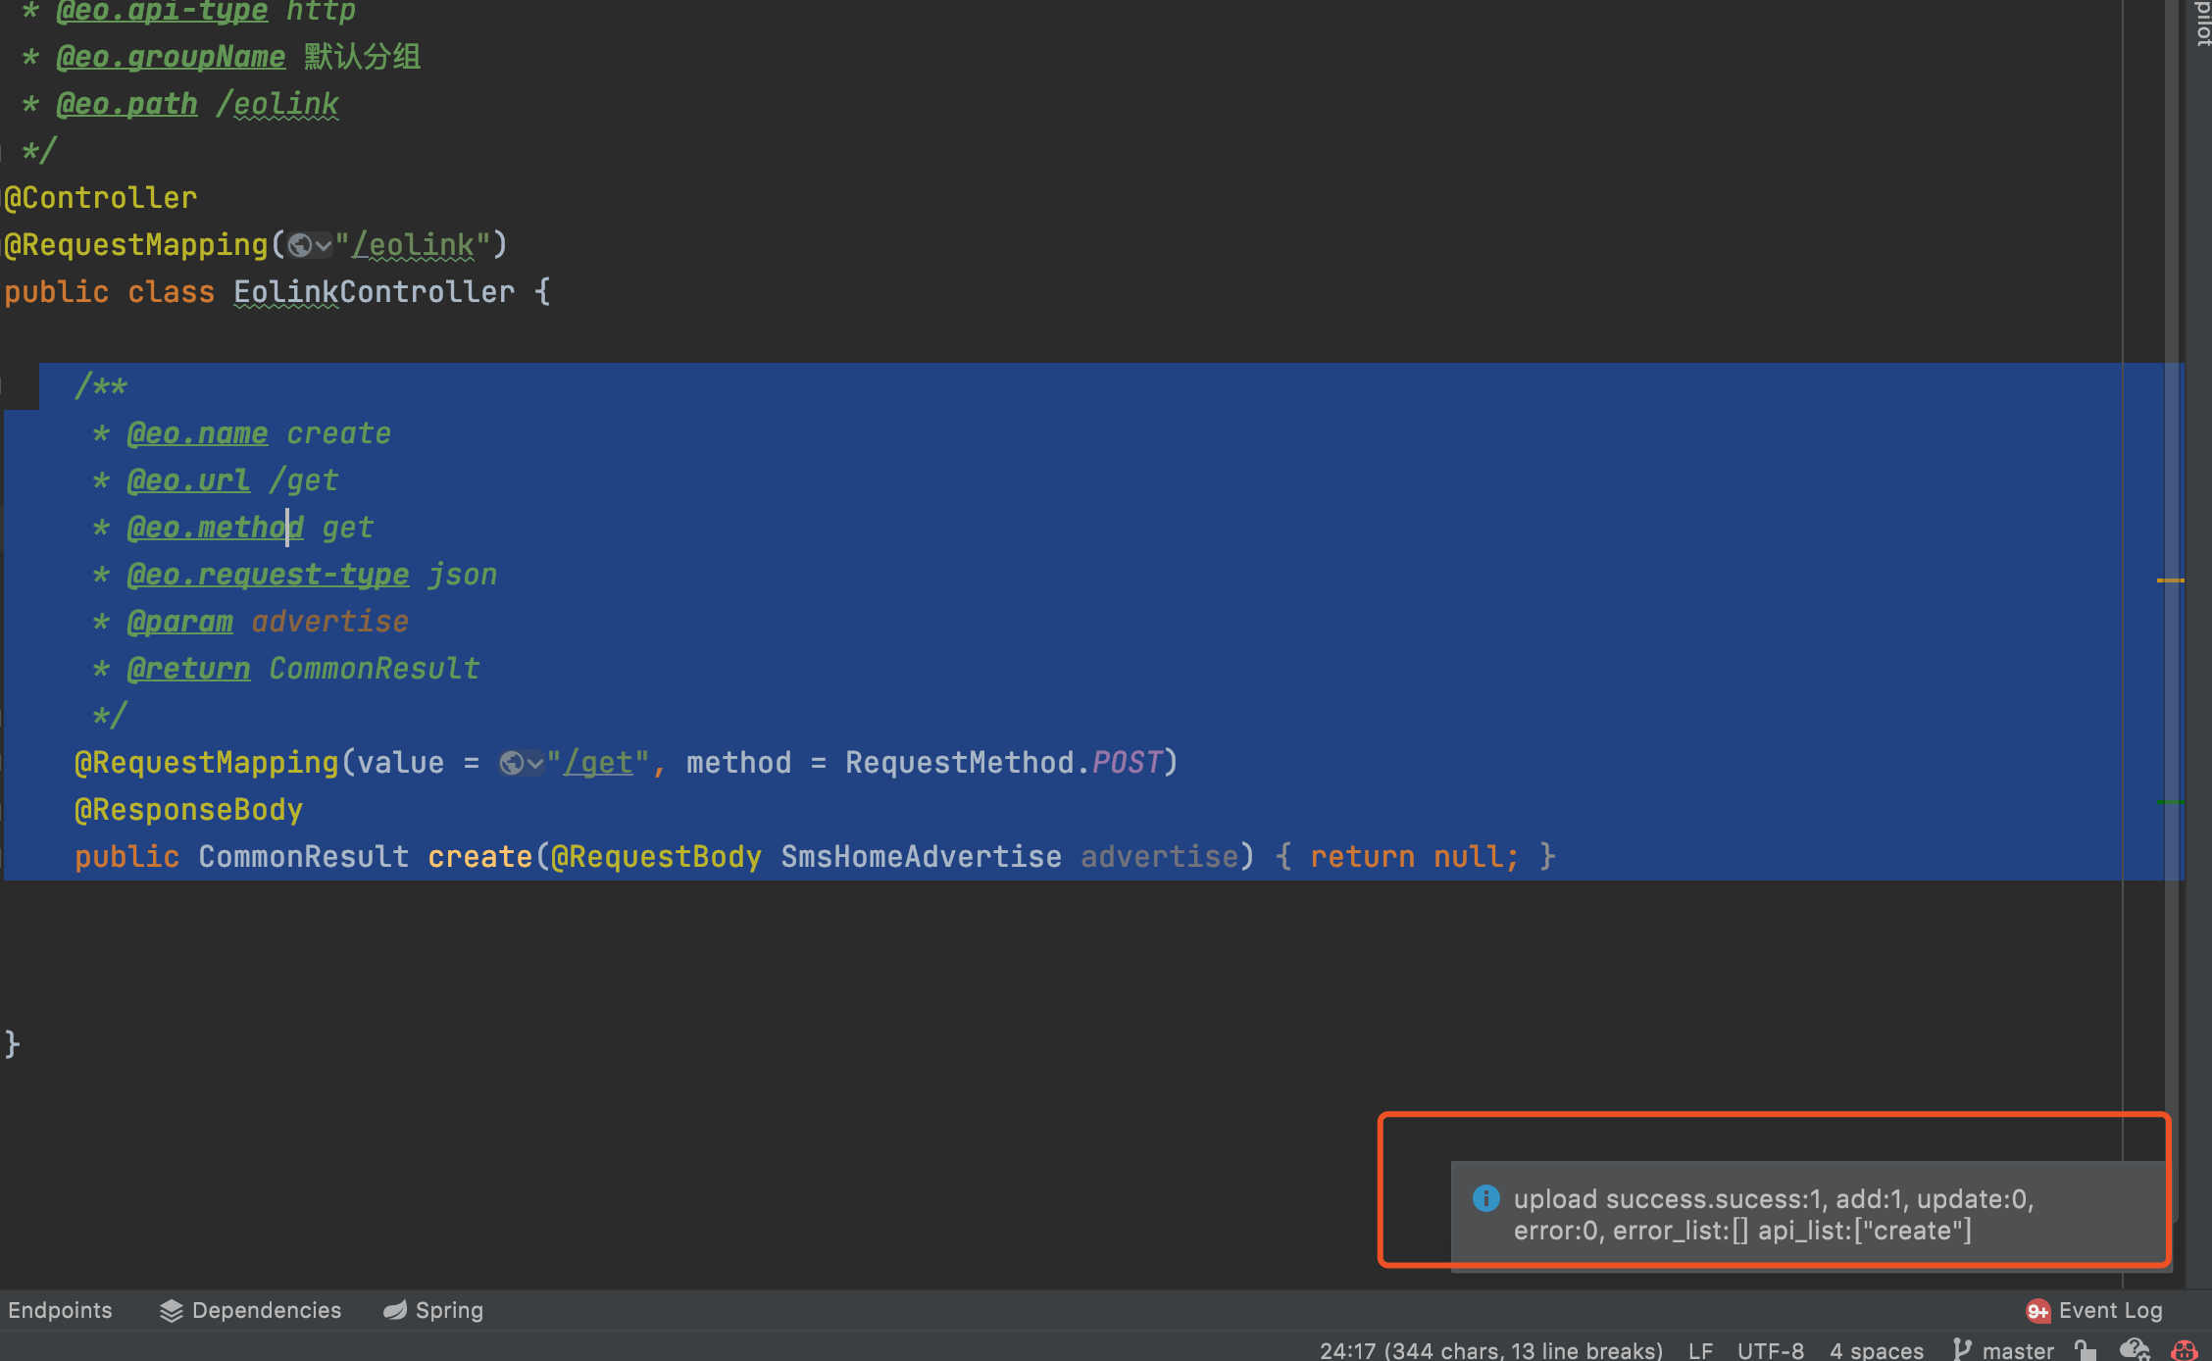Open the Dependencies tool window
The height and width of the screenshot is (1361, 2212).
point(250,1311)
